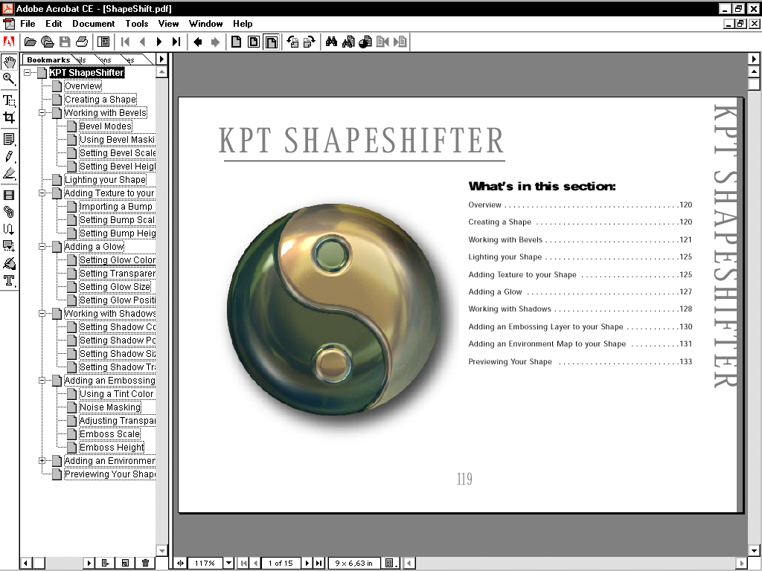The width and height of the screenshot is (762, 571).
Task: Collapse the Adding an Embossing bookmark
Action: coord(42,380)
